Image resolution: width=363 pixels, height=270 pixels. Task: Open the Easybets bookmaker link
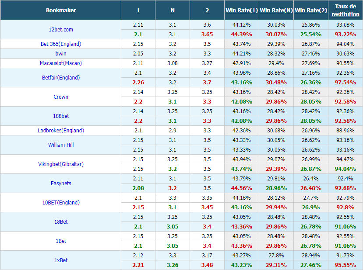click(x=61, y=183)
